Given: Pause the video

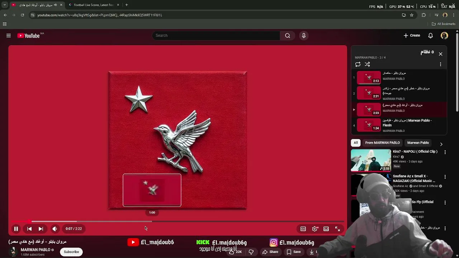Looking at the screenshot, I should (x=16, y=229).
